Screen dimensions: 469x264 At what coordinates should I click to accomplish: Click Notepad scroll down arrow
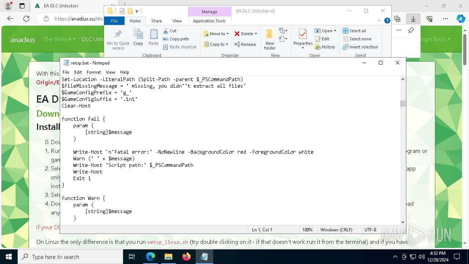(403, 222)
